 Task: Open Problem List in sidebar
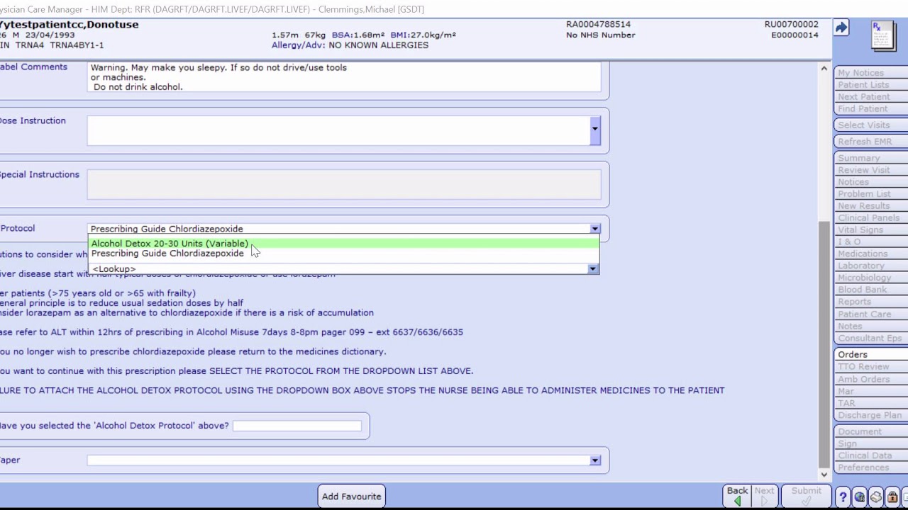click(x=871, y=193)
